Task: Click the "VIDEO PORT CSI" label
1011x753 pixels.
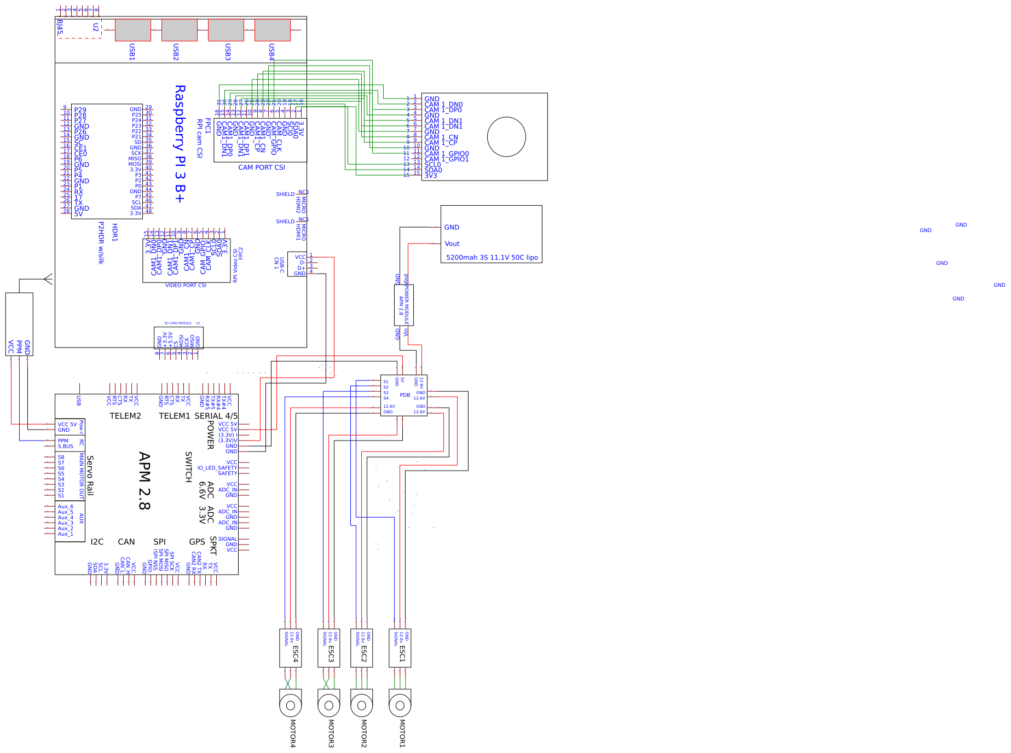Action: 186,285
